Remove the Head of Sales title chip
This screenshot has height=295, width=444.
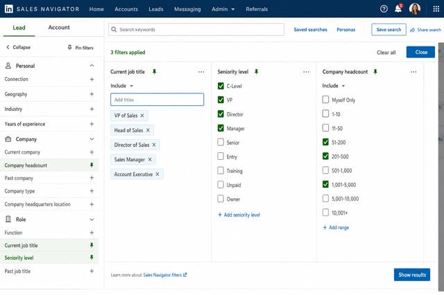click(148, 130)
